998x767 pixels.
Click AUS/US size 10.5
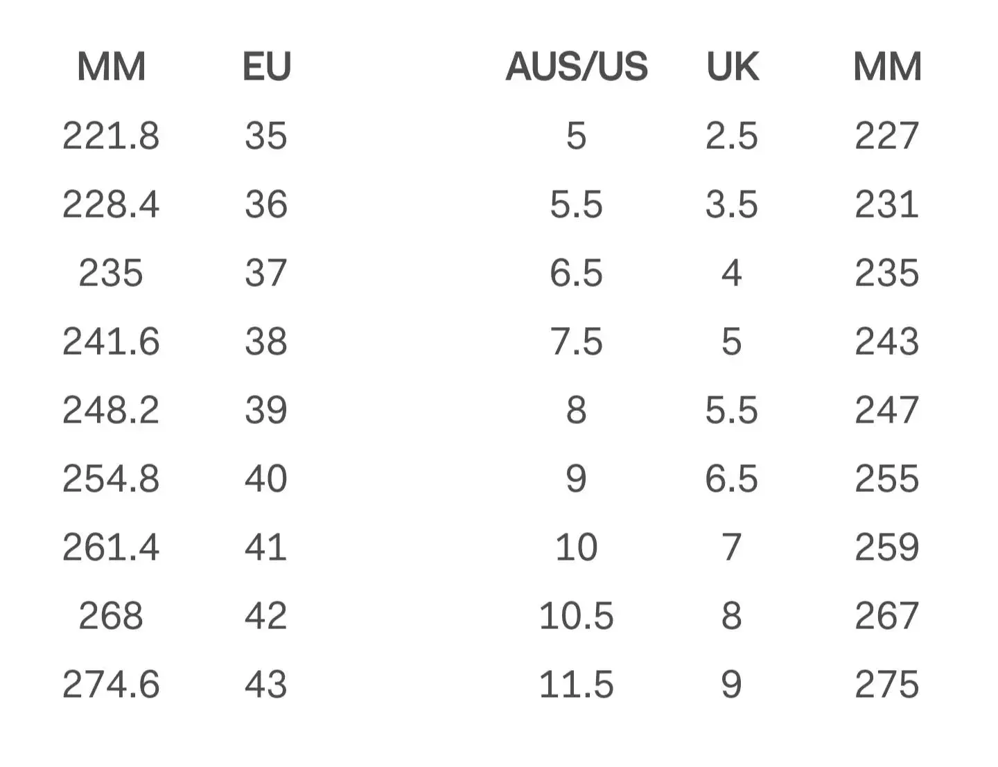577,616
